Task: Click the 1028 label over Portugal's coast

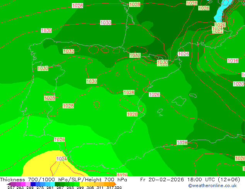Action: point(49,98)
